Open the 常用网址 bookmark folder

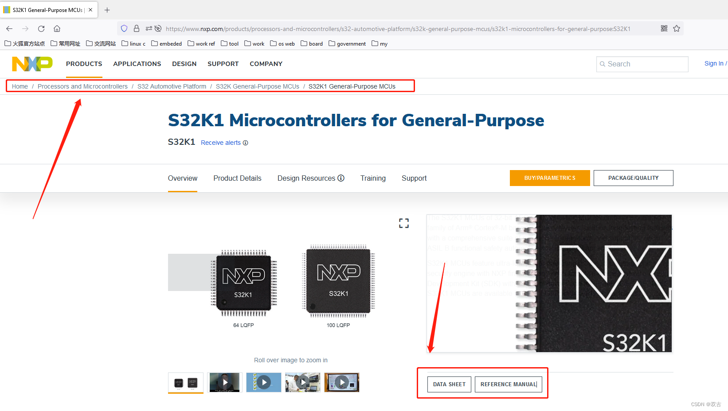pos(66,43)
